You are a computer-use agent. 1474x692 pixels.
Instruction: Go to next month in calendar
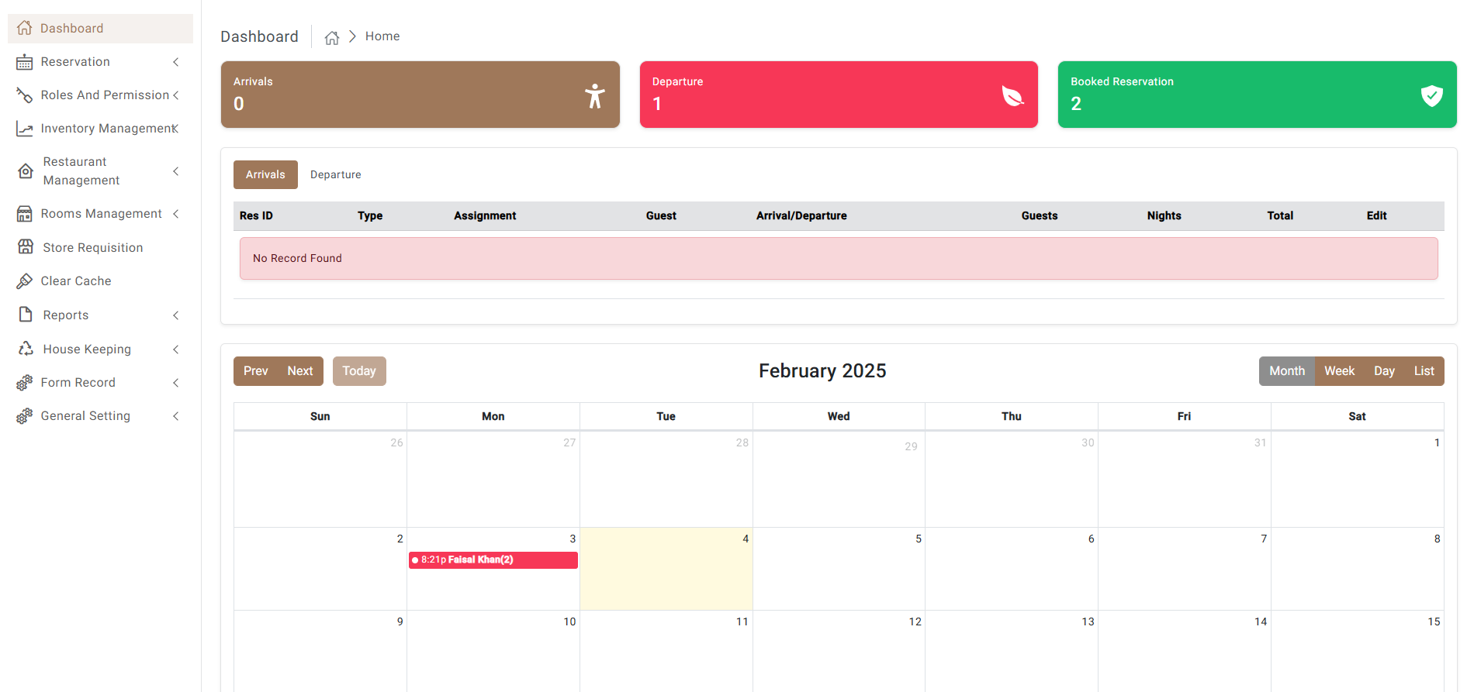(x=300, y=371)
